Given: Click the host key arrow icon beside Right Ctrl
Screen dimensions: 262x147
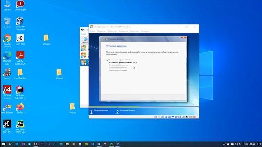Looking at the screenshot, I should coord(187,117).
